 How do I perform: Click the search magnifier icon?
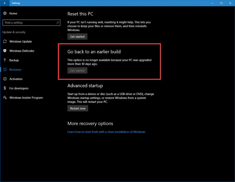pyautogui.click(x=58, y=22)
